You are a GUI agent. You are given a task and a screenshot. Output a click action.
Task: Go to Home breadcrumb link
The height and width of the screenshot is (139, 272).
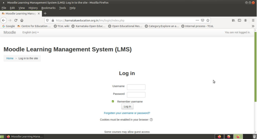point(10,58)
